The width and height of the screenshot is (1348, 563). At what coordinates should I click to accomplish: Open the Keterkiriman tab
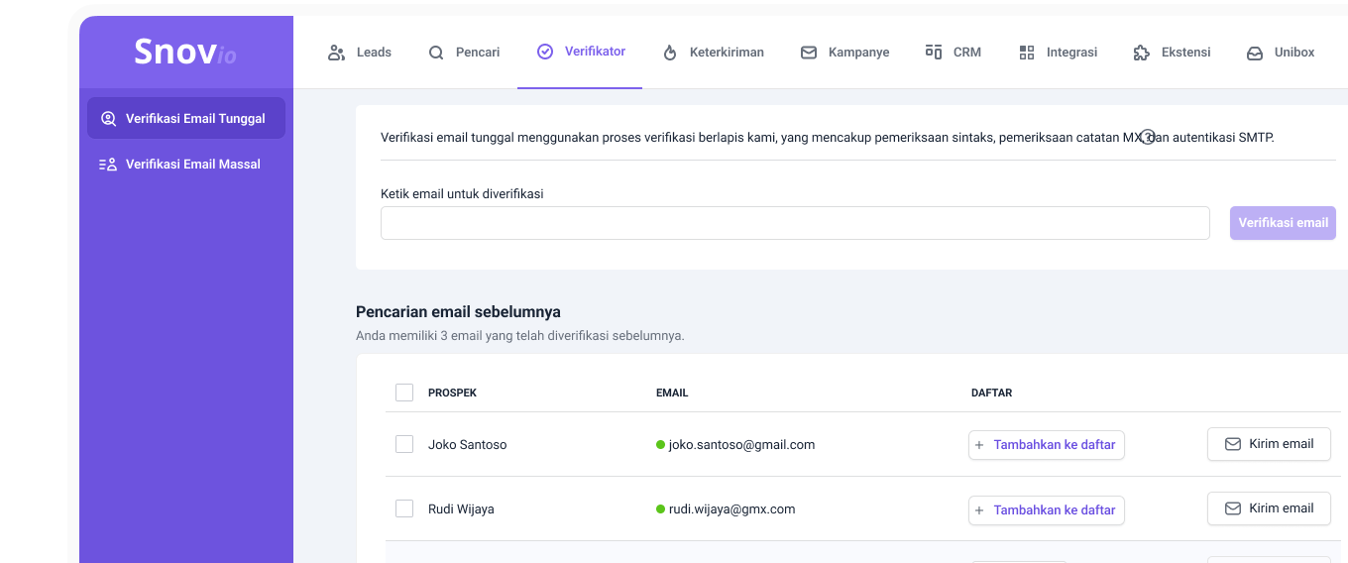click(x=713, y=53)
